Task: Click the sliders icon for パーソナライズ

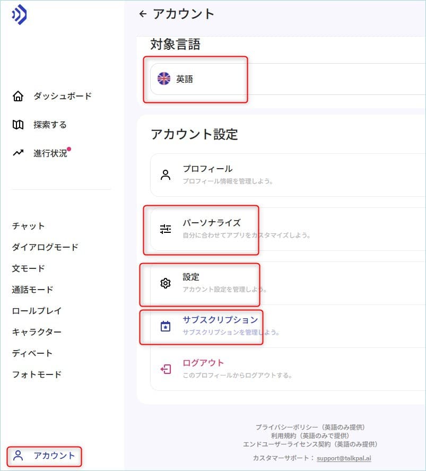Action: point(166,229)
